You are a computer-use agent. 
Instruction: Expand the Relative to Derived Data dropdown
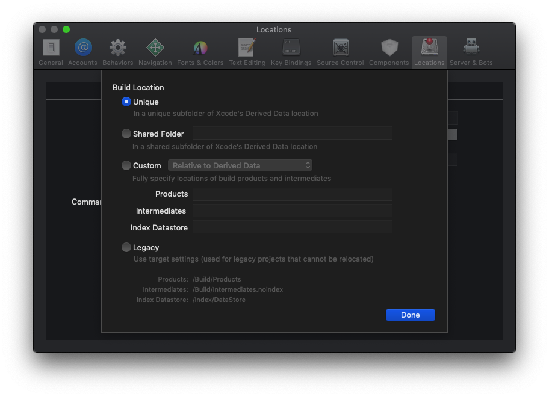click(240, 165)
